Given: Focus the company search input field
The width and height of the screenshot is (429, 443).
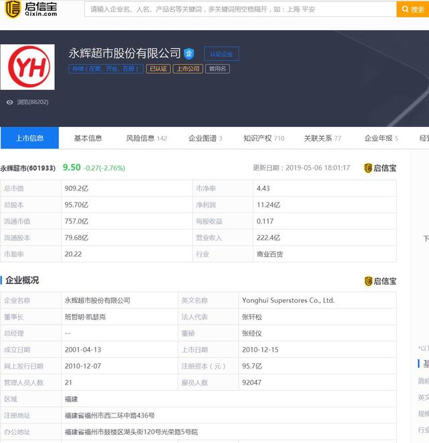Looking at the screenshot, I should (x=240, y=9).
